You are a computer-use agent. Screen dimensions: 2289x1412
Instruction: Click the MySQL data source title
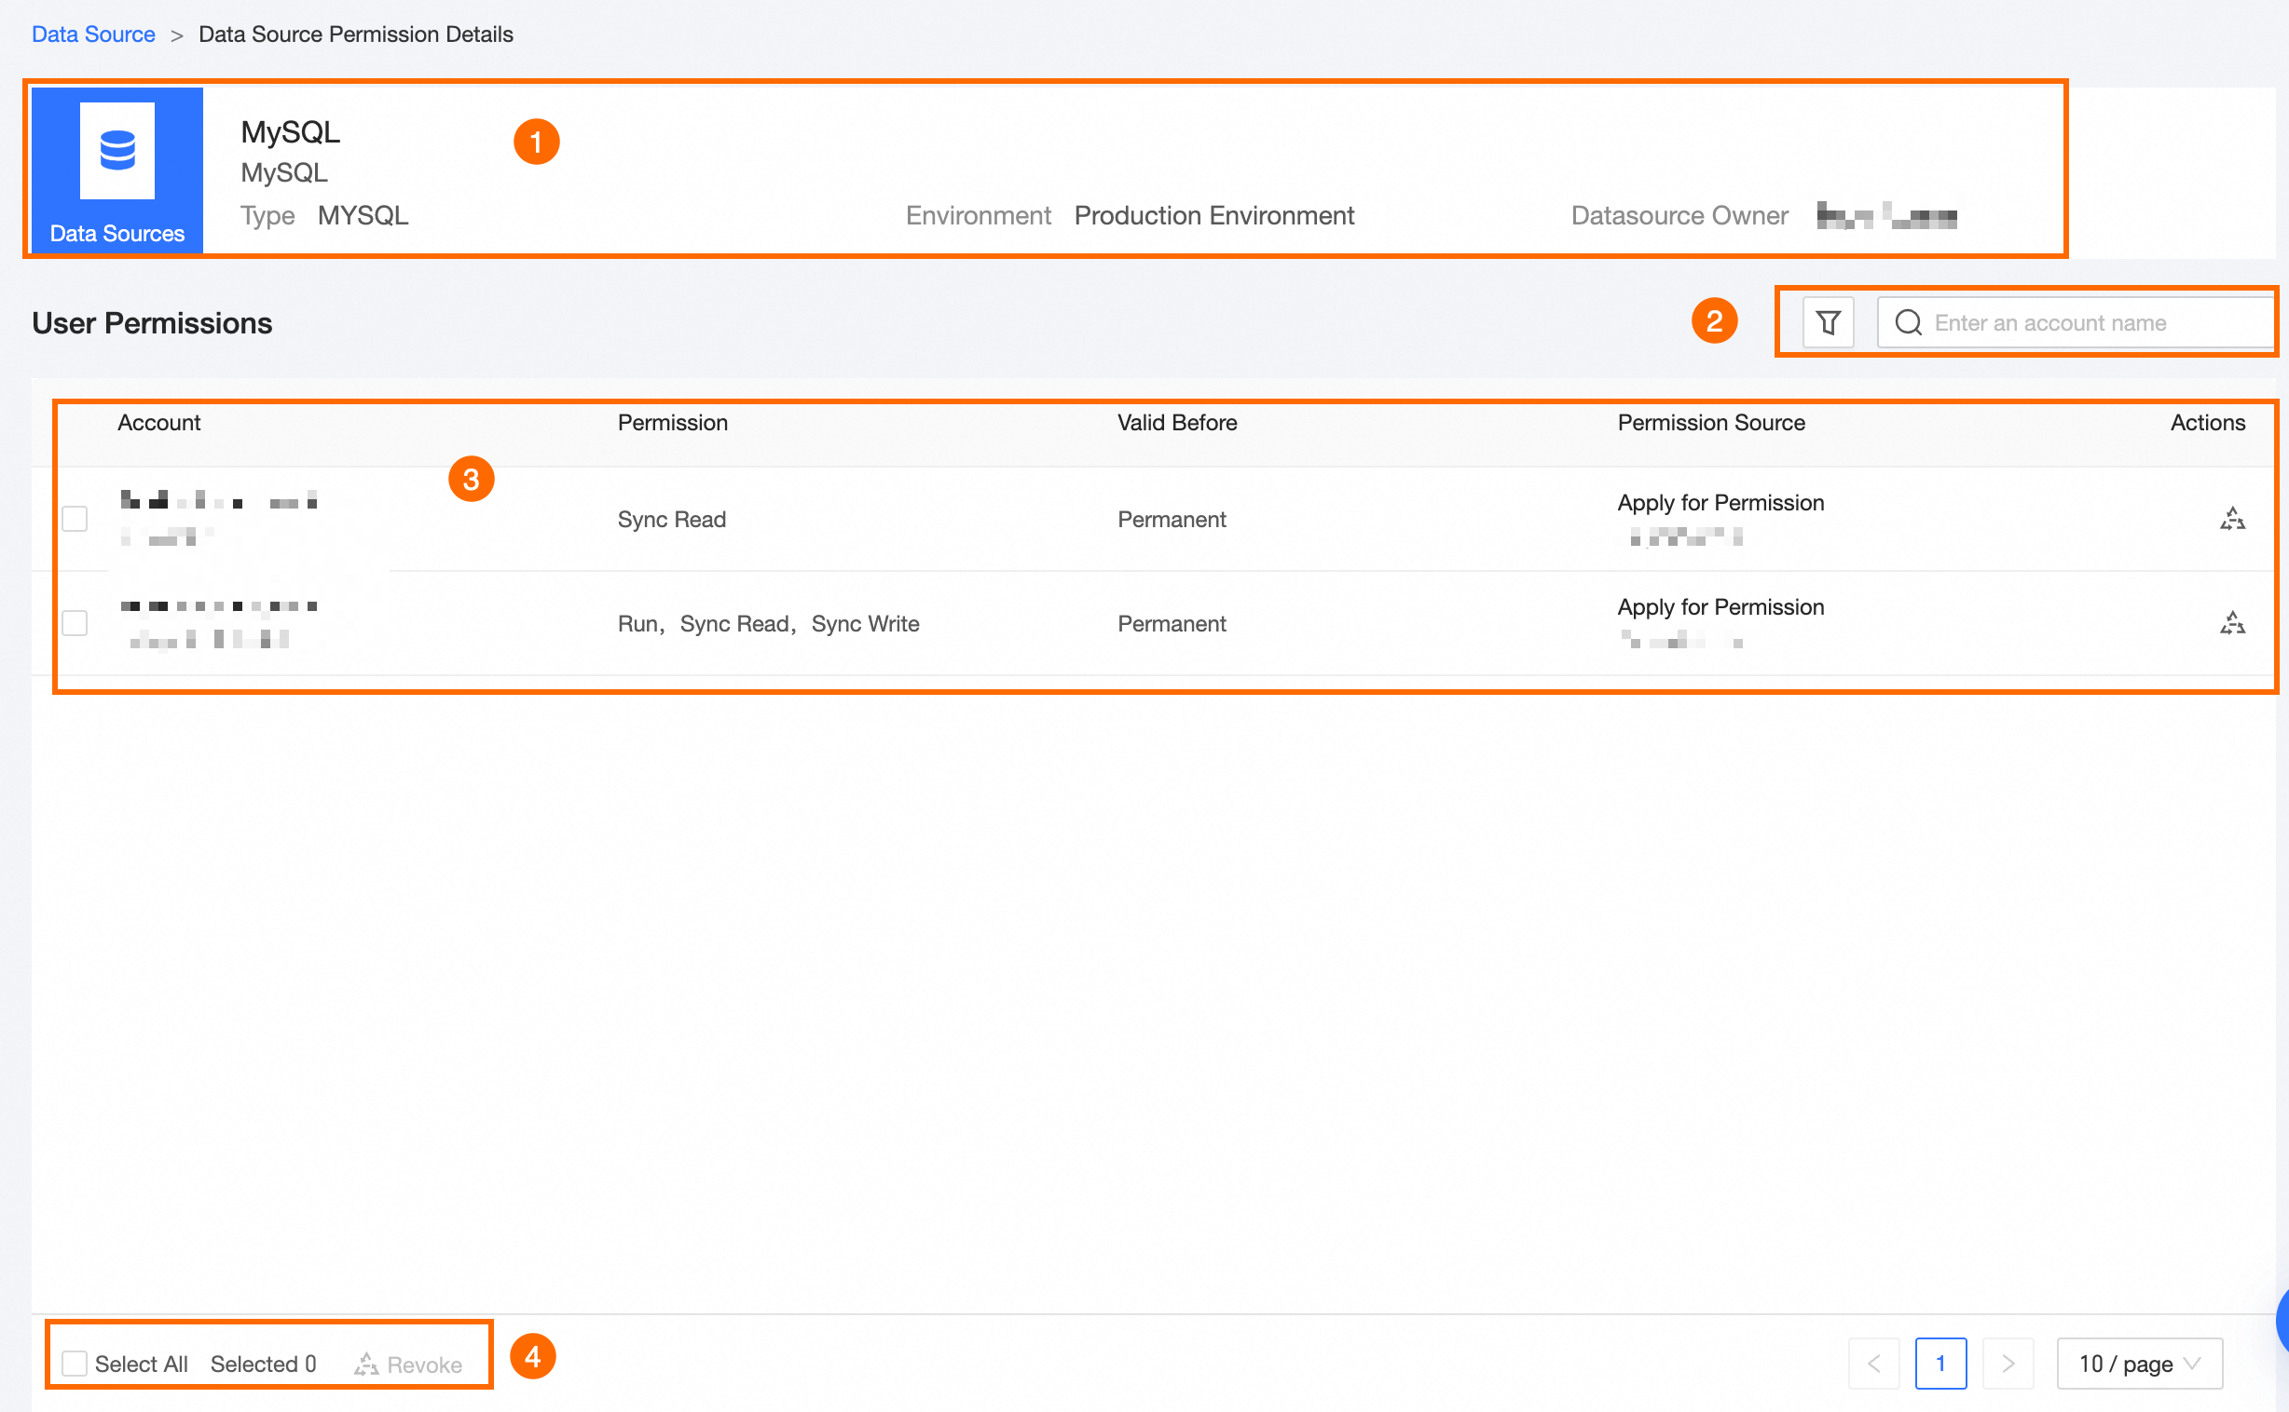(x=291, y=132)
